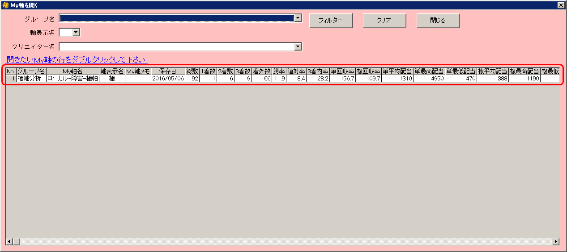Image resolution: width=567 pixels, height=252 pixels.
Task: Click the 軸表示名 column header in table
Action: (x=112, y=71)
